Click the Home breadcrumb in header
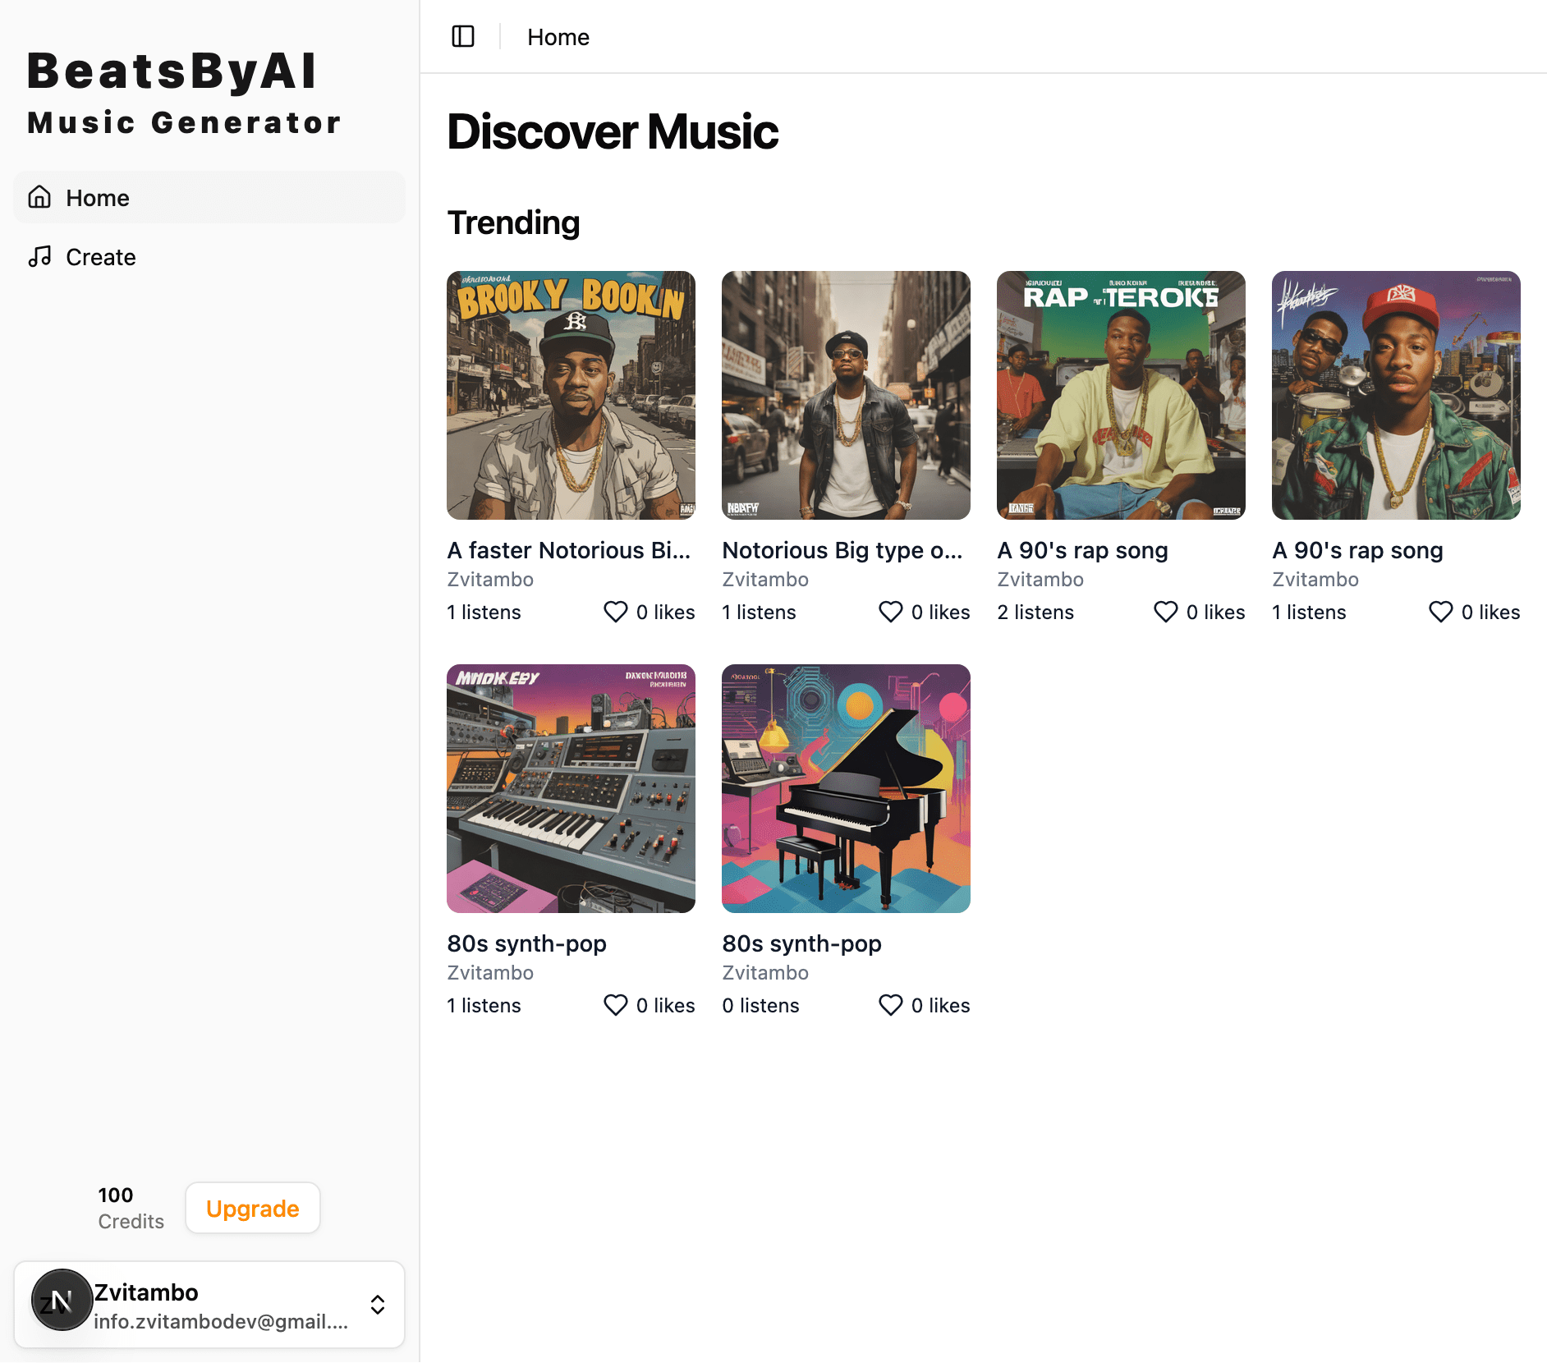1547x1363 pixels. pos(558,37)
